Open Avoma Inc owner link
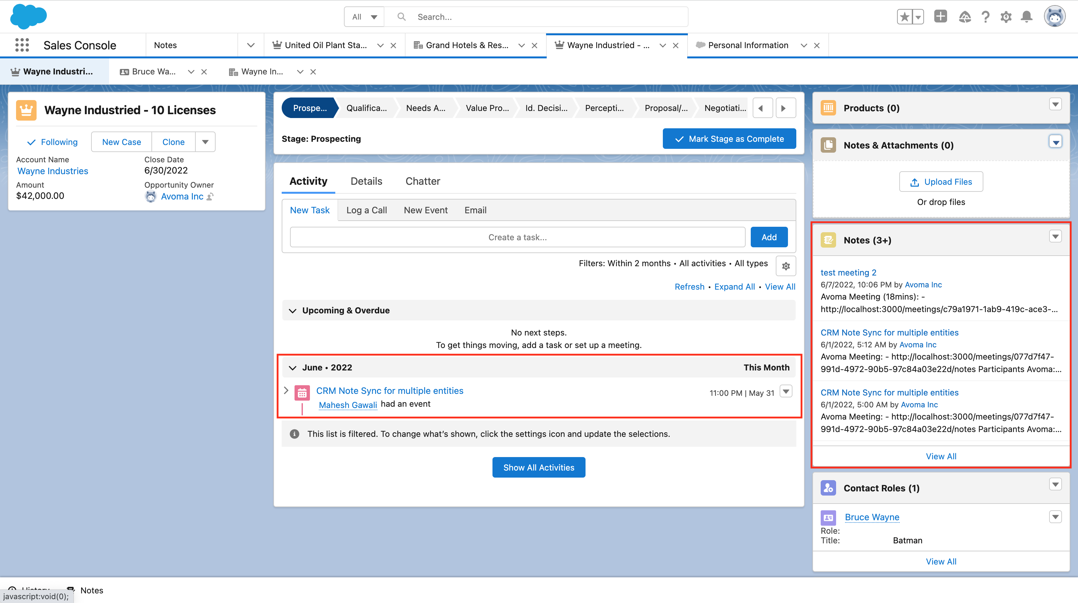 pos(182,196)
